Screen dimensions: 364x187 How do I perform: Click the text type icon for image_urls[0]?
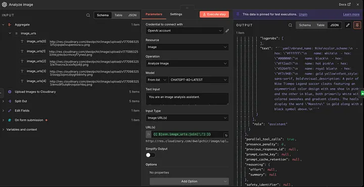pyautogui.click(x=22, y=41)
